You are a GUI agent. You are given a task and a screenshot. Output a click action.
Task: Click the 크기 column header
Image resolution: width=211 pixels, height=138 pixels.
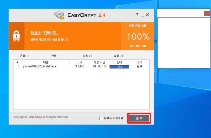80,62
